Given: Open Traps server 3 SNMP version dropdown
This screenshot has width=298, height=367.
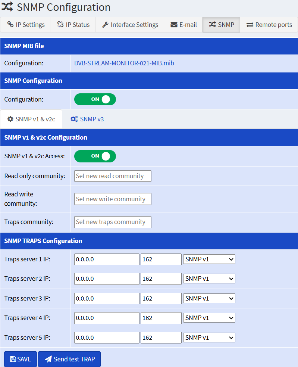Looking at the screenshot, I should 209,298.
